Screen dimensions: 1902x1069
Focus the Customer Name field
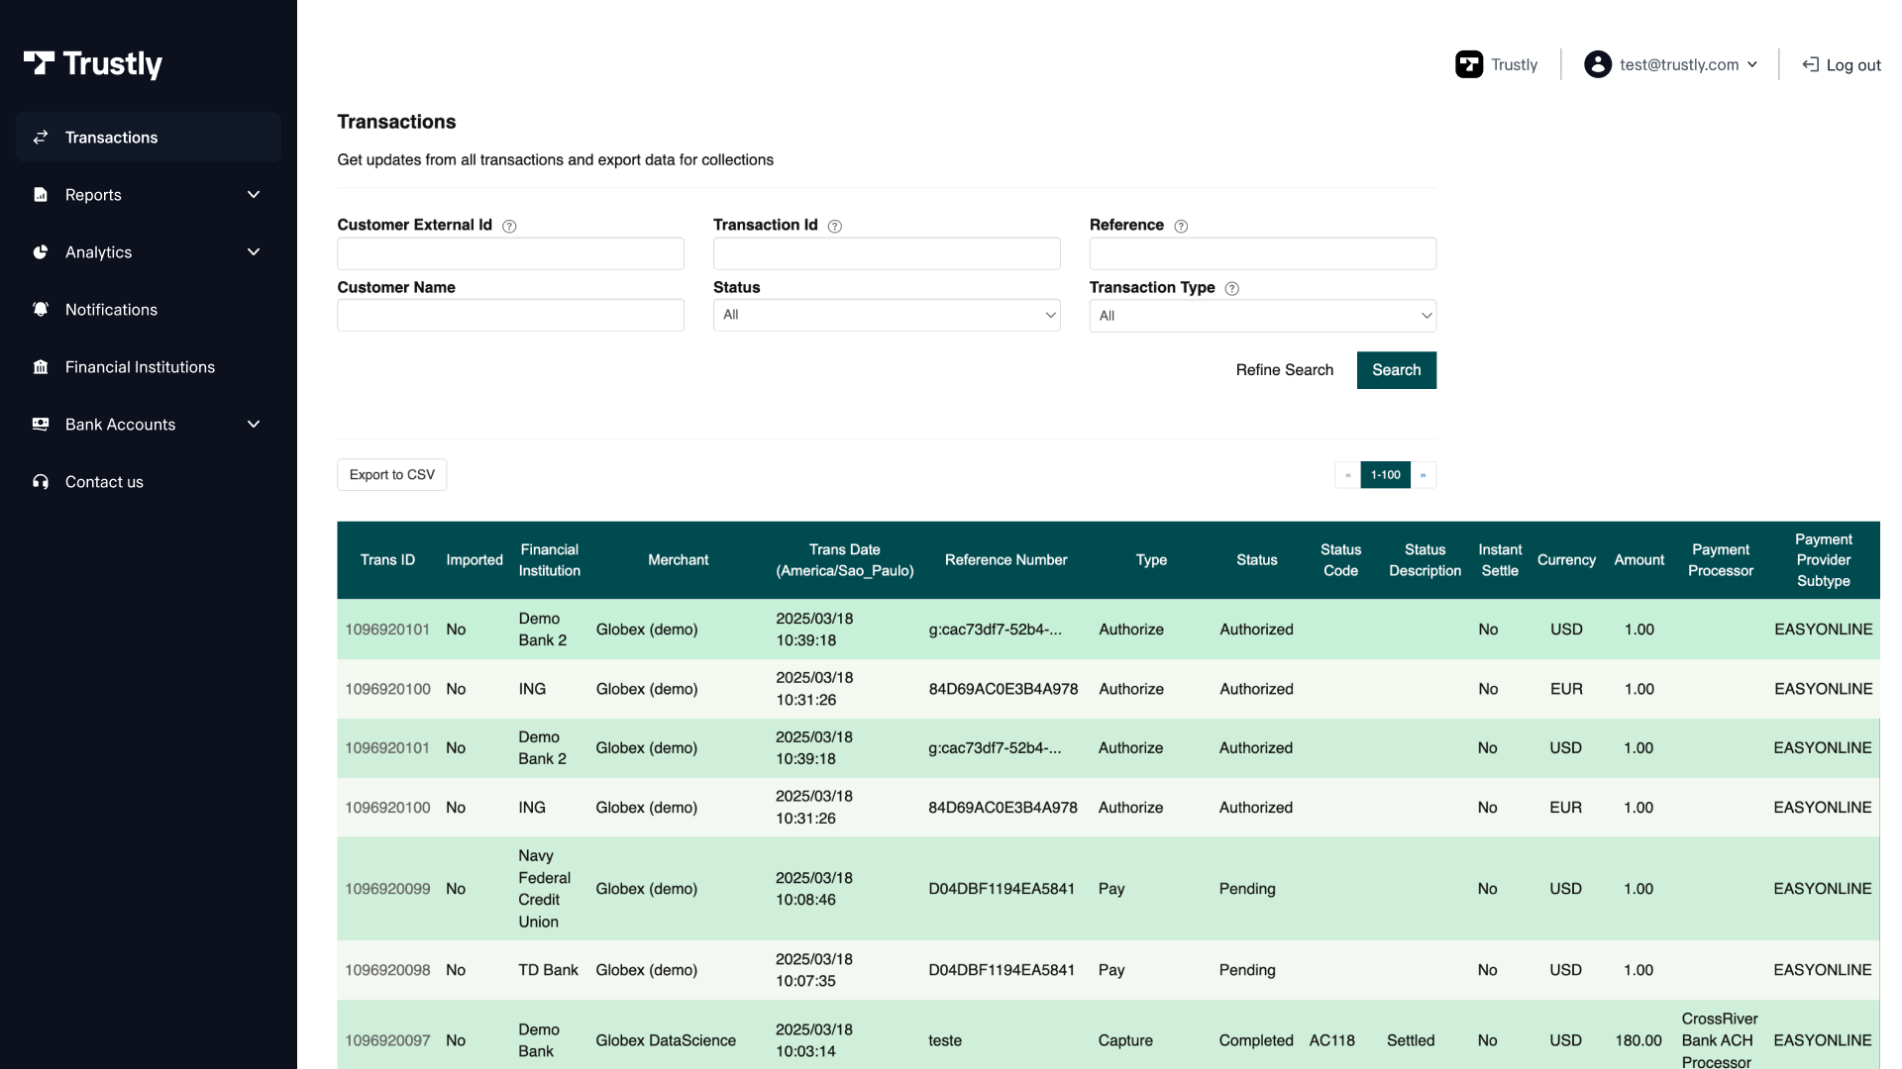click(510, 316)
